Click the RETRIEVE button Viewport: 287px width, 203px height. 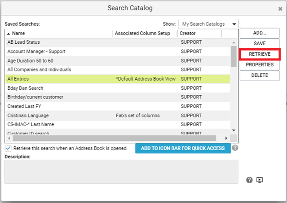point(259,54)
